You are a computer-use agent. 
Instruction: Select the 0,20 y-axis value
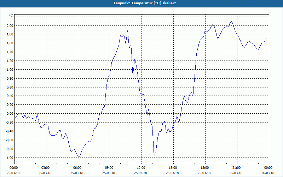10,105
